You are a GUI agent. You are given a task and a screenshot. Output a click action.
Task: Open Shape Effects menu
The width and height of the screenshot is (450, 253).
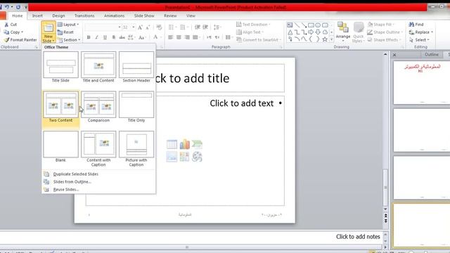point(385,40)
